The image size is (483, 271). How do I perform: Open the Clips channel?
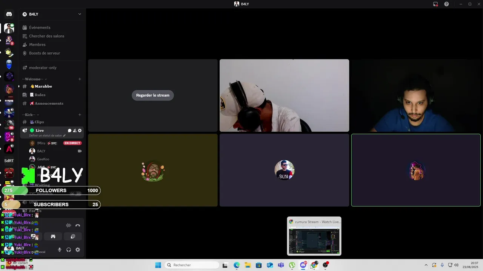[x=52, y=122]
